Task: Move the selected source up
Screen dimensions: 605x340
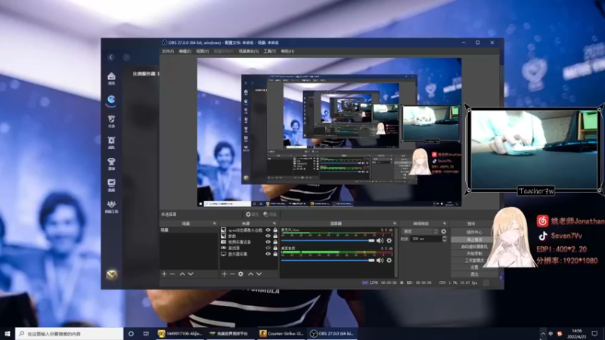Action: click(250, 274)
